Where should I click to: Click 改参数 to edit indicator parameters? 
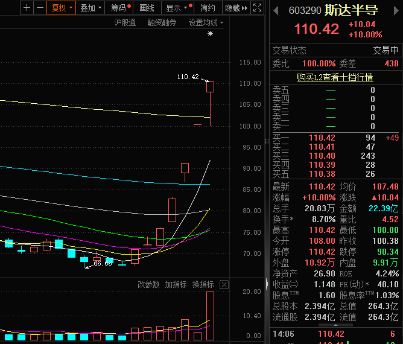coord(148,284)
